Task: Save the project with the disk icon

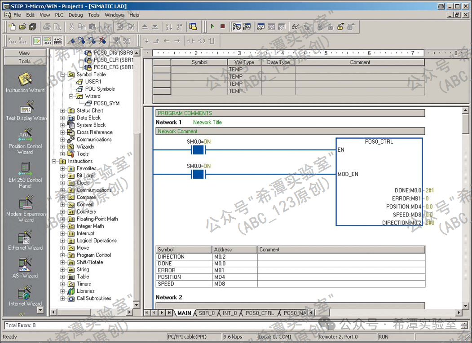Action: [33, 27]
